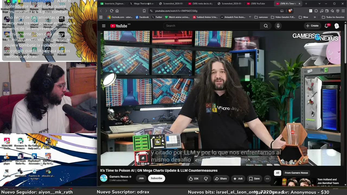This screenshot has height=195, width=347.
Task: Subscribe to Gamers Nexus channel
Action: click(x=156, y=178)
